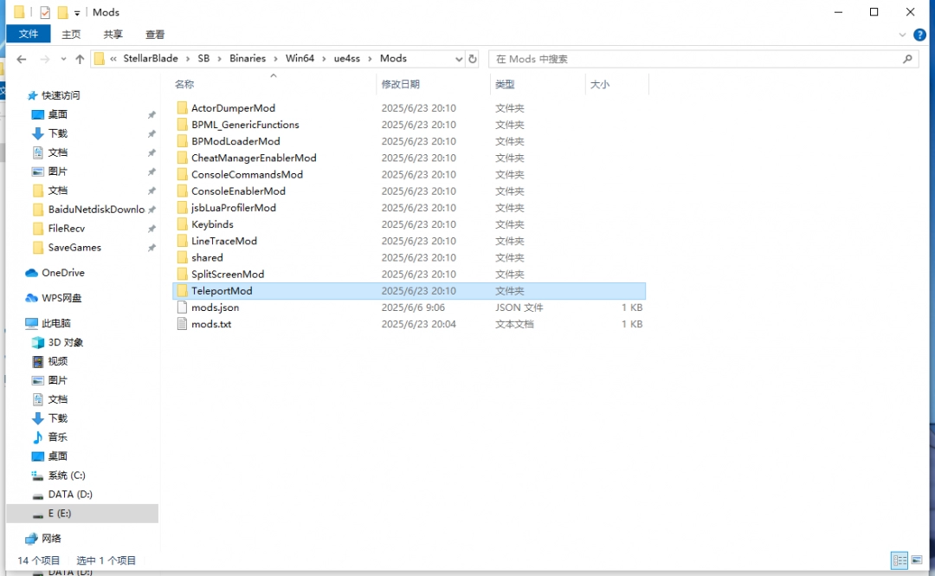This screenshot has width=935, height=576.
Task: Click the search magnifier icon
Action: [x=907, y=59]
